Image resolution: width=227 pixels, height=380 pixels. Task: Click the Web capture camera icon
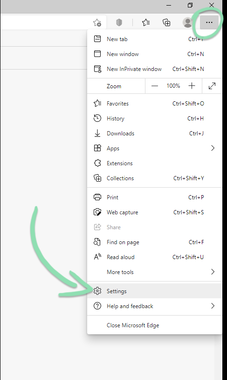coord(97,212)
